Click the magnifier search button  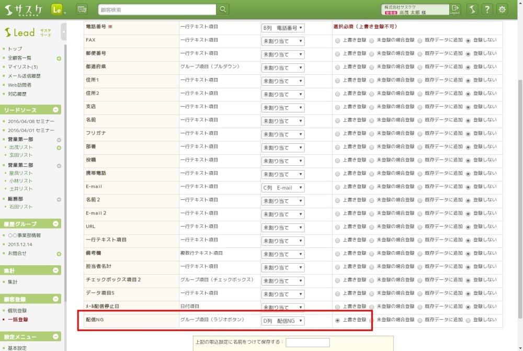[223, 9]
